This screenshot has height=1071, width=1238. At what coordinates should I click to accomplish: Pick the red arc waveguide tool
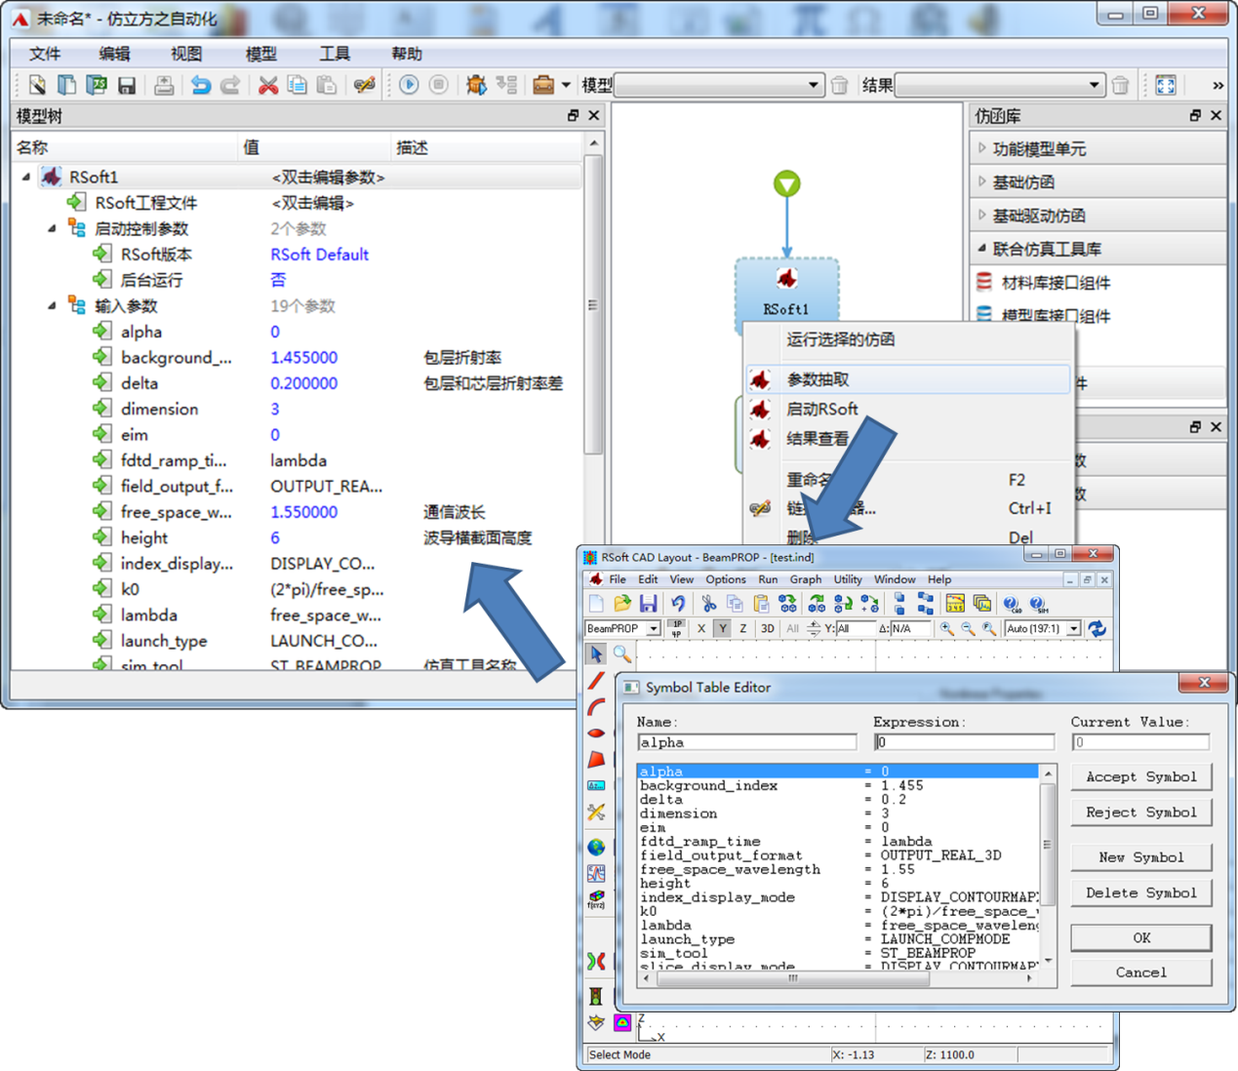click(596, 706)
